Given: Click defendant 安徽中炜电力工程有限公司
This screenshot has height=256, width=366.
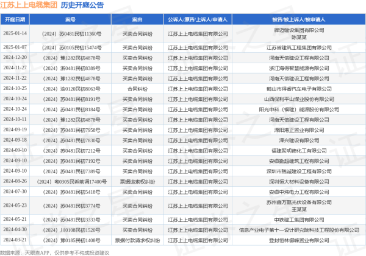Looking at the screenshot, I should [299, 192].
